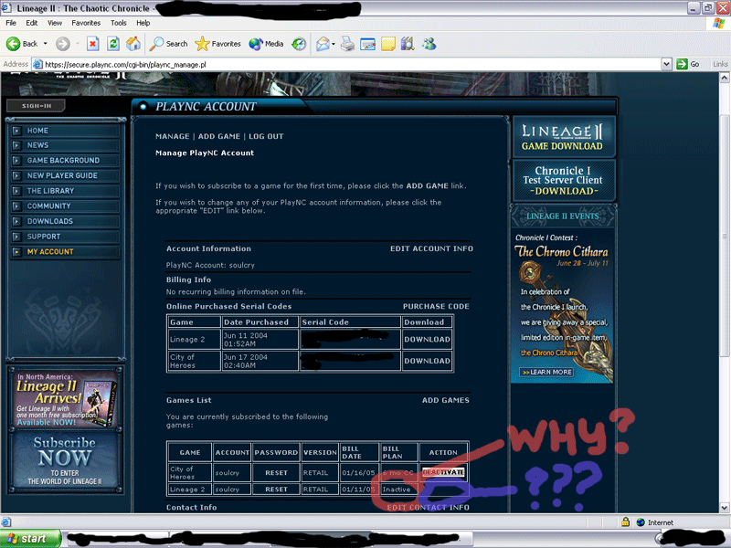Image resolution: width=731 pixels, height=548 pixels.
Task: Click the PURCHASE CODE link
Action: [x=437, y=307]
